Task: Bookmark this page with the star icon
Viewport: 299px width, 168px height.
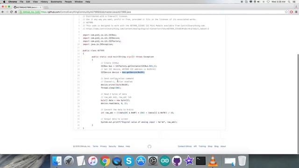Action: [x=286, y=12]
